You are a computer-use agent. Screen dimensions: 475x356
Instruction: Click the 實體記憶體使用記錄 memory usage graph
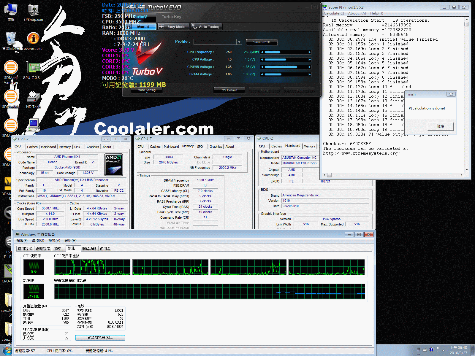[x=210, y=292]
